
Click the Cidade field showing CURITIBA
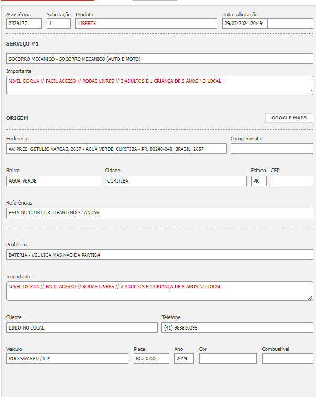point(175,181)
